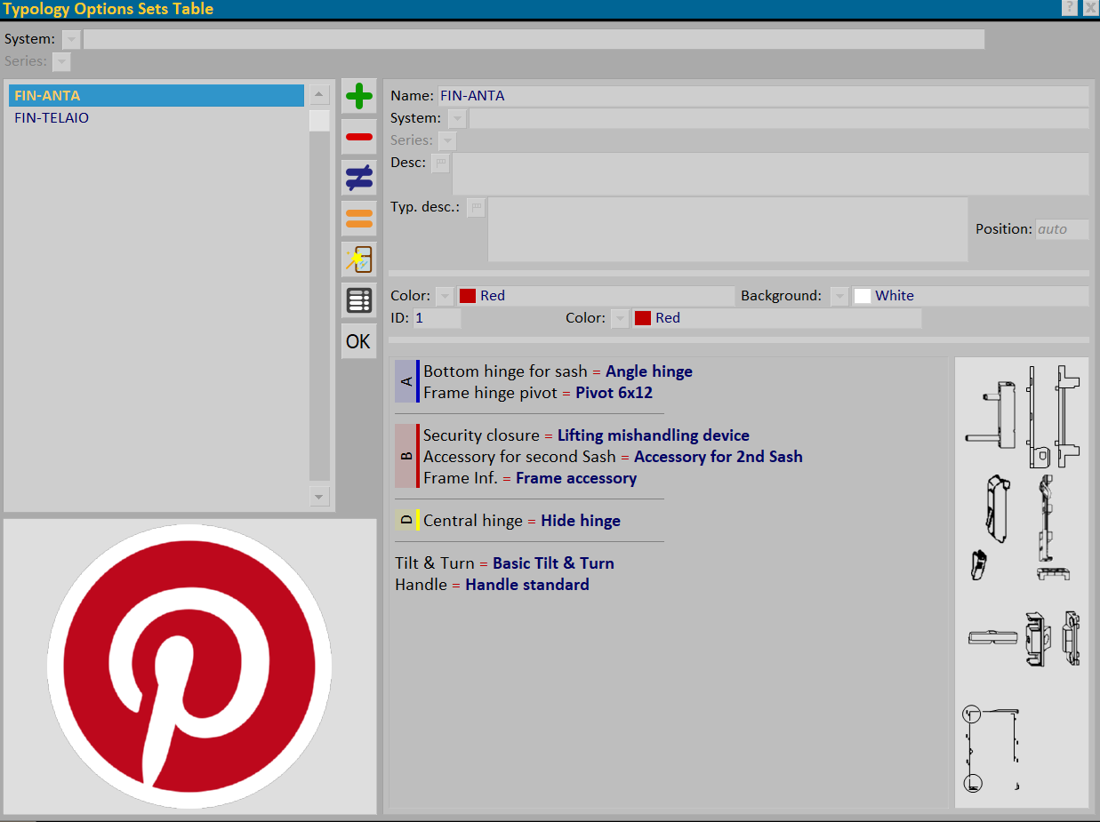Click list scrollbar down arrow
The height and width of the screenshot is (822, 1100).
[319, 496]
